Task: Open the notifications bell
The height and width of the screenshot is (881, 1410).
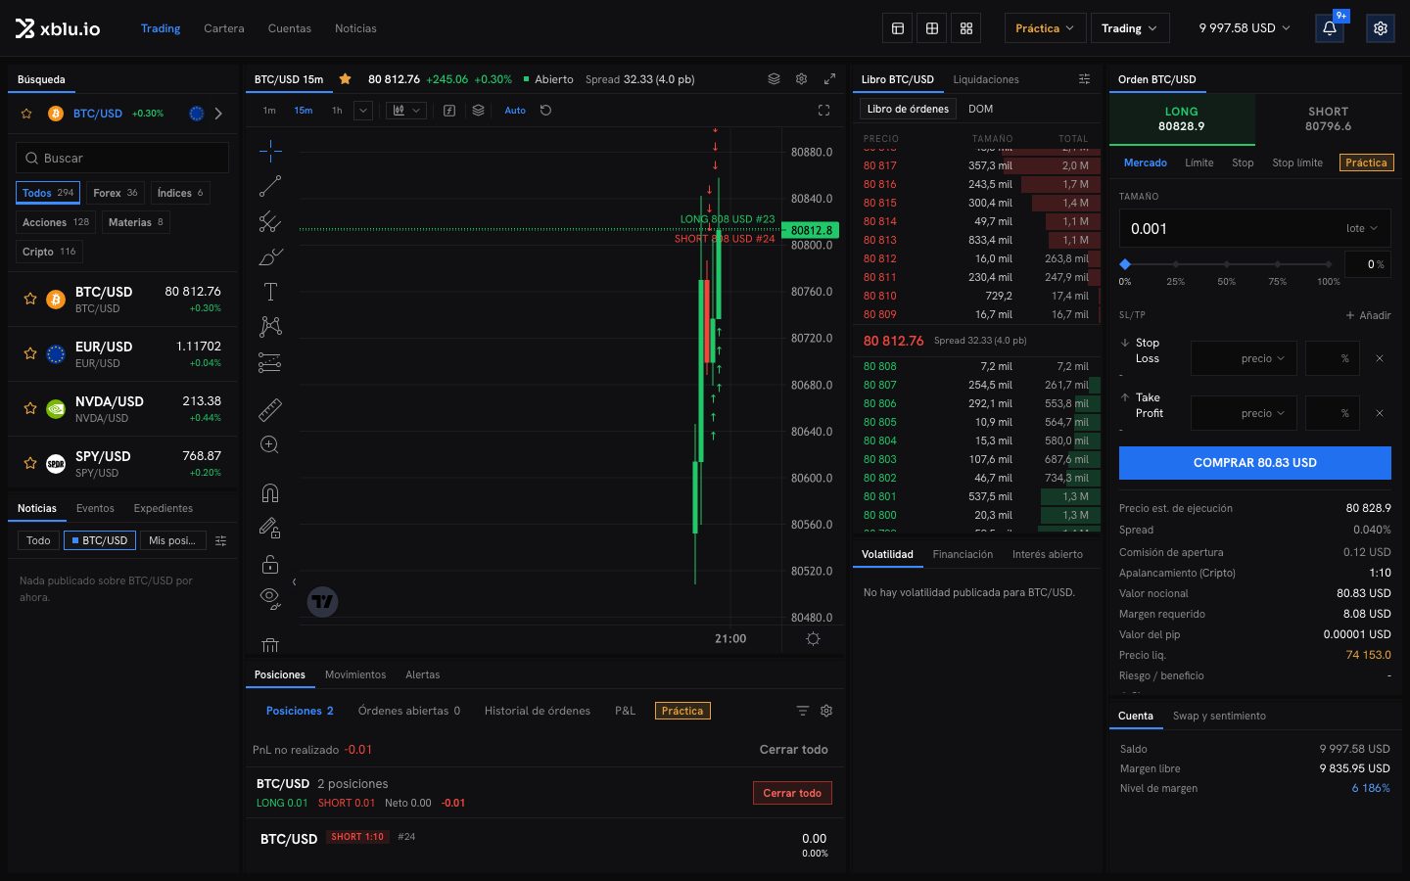Action: [x=1330, y=28]
